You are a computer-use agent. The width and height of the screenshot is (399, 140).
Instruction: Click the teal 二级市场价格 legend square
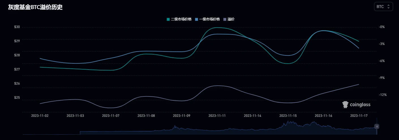pos(168,19)
